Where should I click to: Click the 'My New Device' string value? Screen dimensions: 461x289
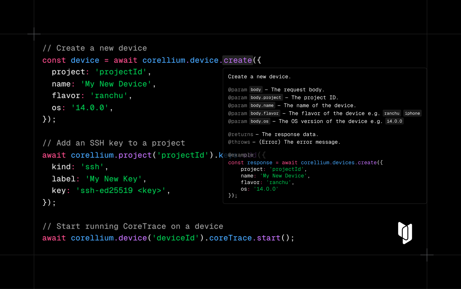click(x=116, y=84)
